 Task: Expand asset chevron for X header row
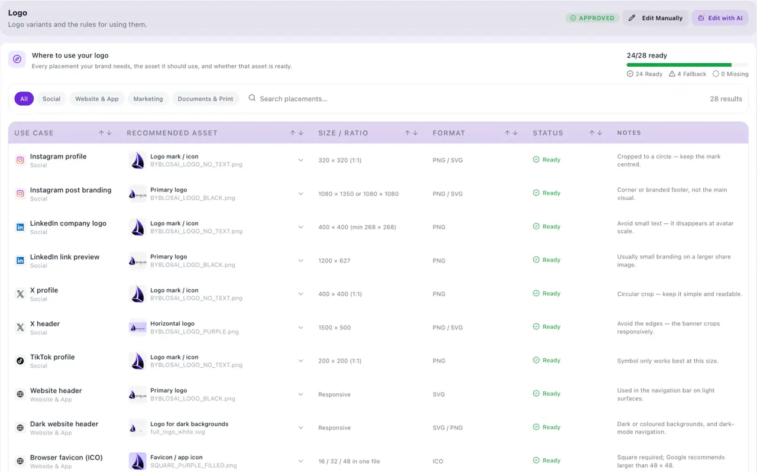tap(300, 328)
